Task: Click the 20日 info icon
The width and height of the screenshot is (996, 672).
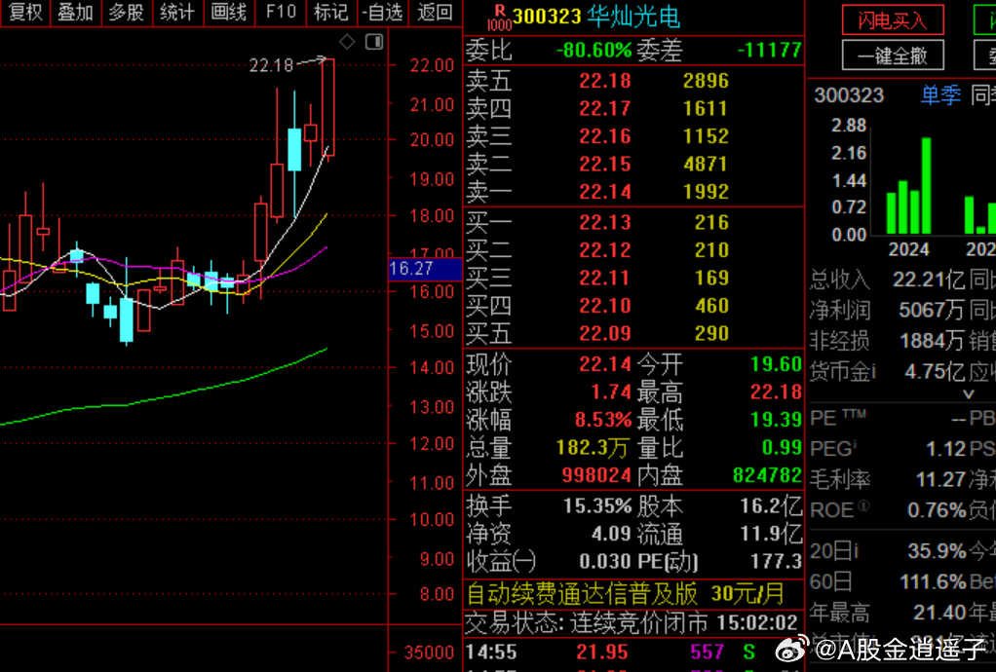Action: [x=855, y=551]
